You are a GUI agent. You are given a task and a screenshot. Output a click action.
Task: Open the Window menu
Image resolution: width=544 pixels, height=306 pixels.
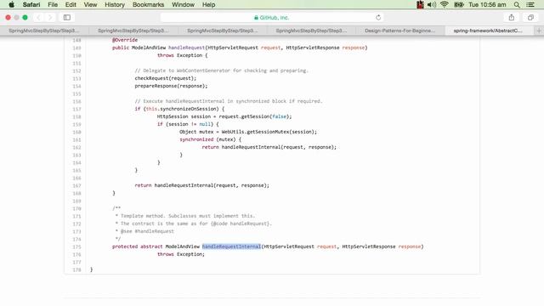click(184, 5)
